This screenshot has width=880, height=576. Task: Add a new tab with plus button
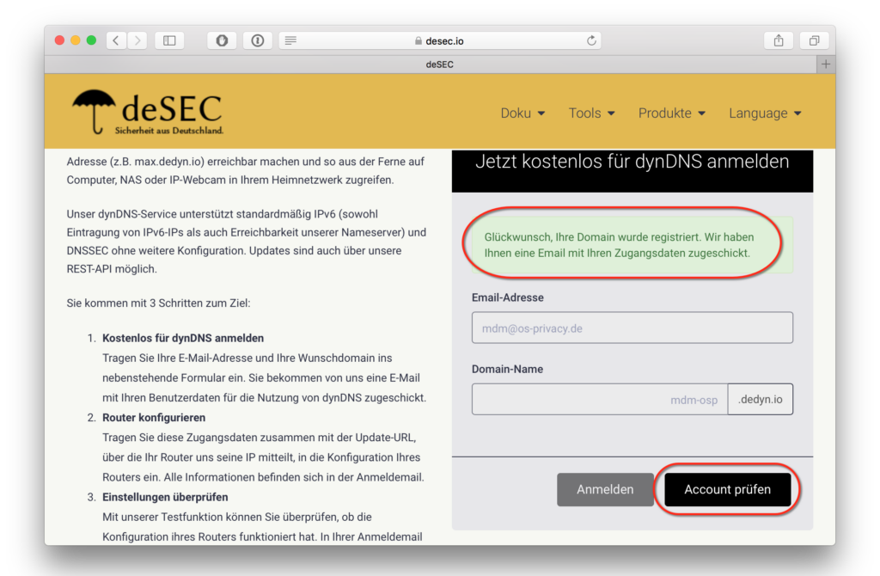tap(826, 64)
